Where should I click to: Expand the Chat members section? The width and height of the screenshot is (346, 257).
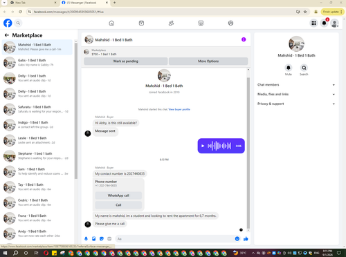tap(296, 85)
